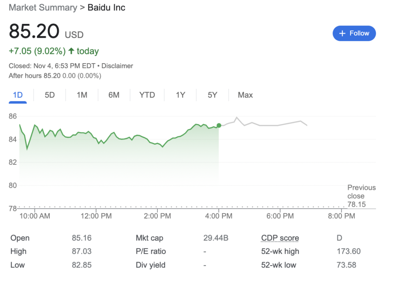Screen dimensions: 395x281
Task: Click the P/E ratio label
Action: pyautogui.click(x=151, y=251)
